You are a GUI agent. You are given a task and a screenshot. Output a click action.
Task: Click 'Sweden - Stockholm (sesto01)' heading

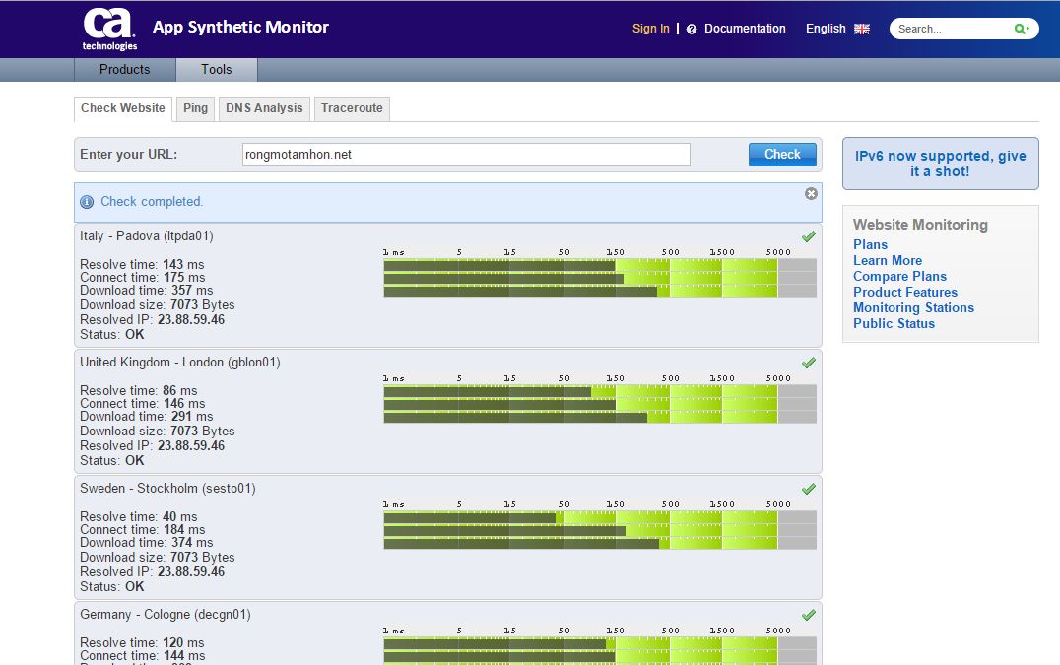(x=167, y=488)
